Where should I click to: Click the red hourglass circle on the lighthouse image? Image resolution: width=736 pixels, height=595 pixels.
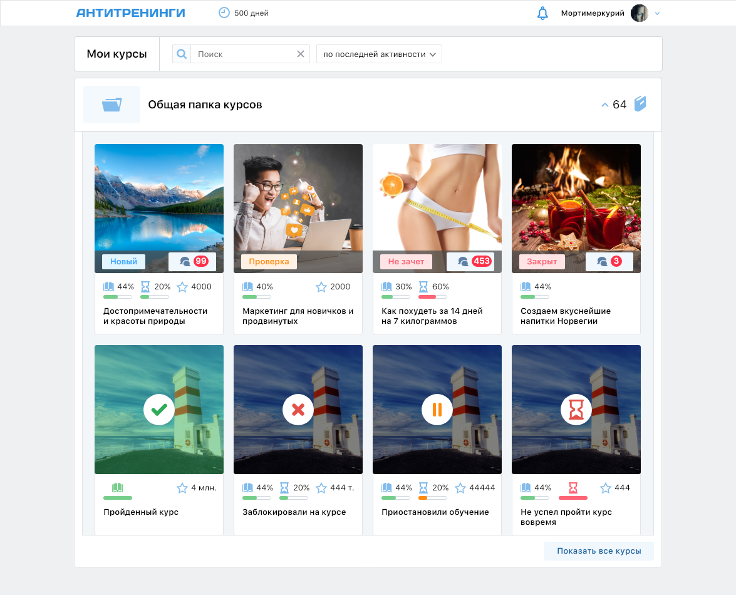tap(576, 410)
